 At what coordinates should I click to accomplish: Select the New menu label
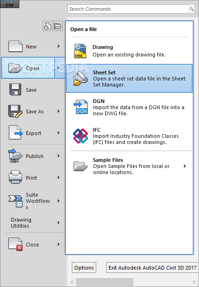(x=31, y=47)
